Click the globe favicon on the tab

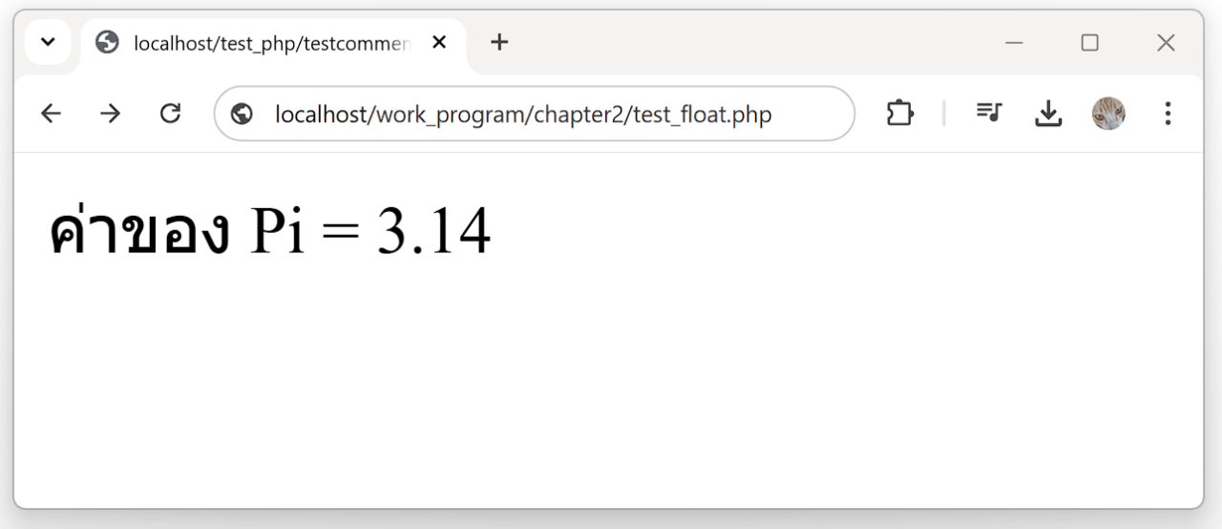(108, 43)
